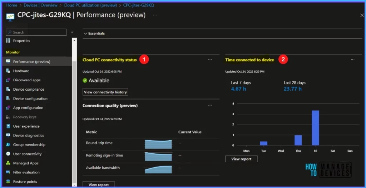This screenshot has width=366, height=188.
Task: Click View report under Connection quality
Action: pos(99,184)
